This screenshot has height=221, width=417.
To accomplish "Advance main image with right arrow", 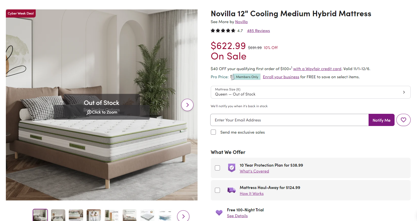I will click(x=187, y=105).
